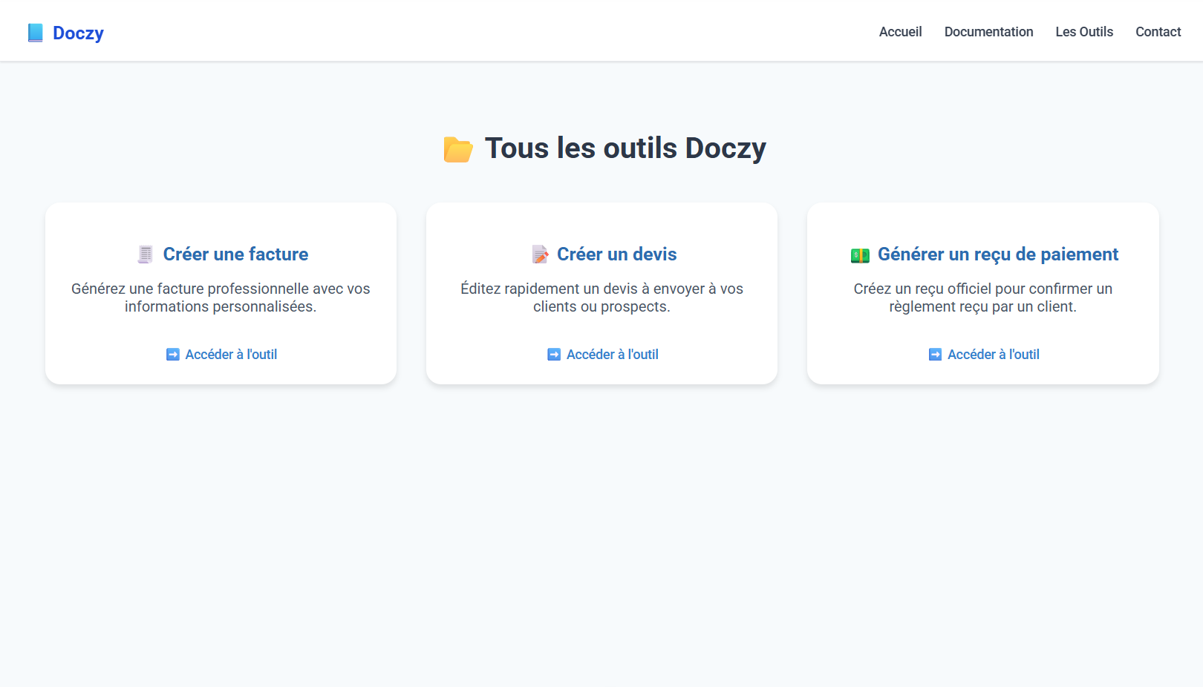1203x687 pixels.
Task: Click the 'Tous les outils Doczy' heading
Action: (x=625, y=148)
